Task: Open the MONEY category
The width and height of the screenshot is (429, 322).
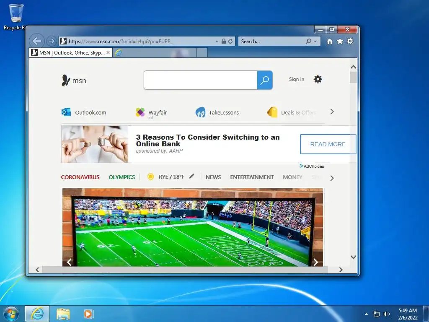Action: 292,177
